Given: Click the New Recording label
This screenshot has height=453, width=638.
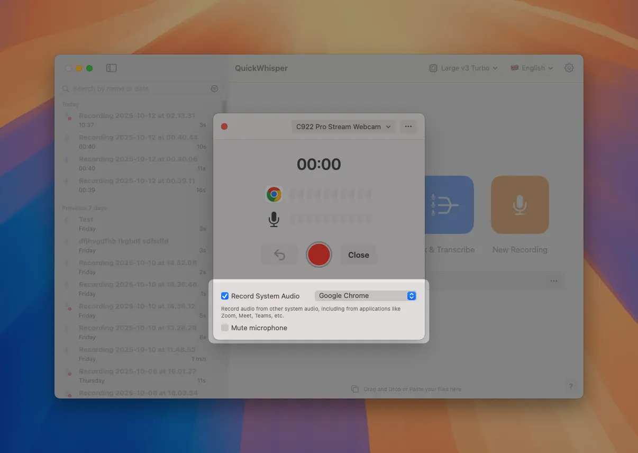Looking at the screenshot, I should tap(520, 250).
